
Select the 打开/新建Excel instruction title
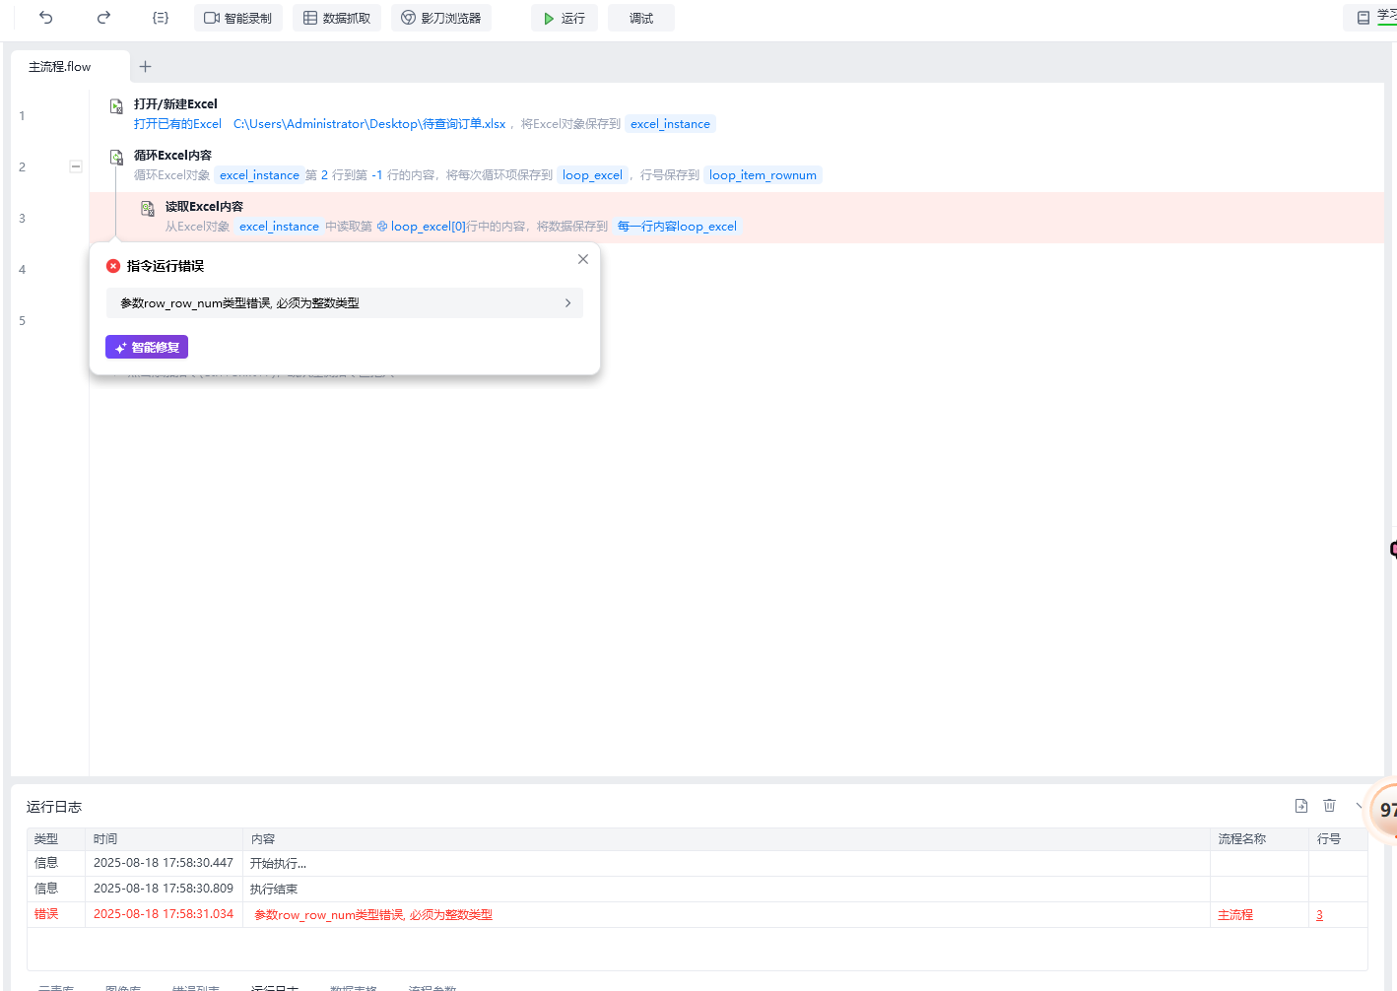coord(175,103)
